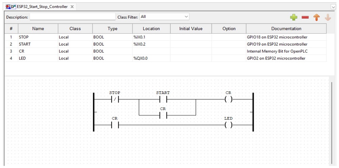Image resolution: width=339 pixels, height=168 pixels.
Task: Select 'GPIO18 on ESP32 microcontroller' documentation
Action: pyautogui.click(x=286, y=37)
